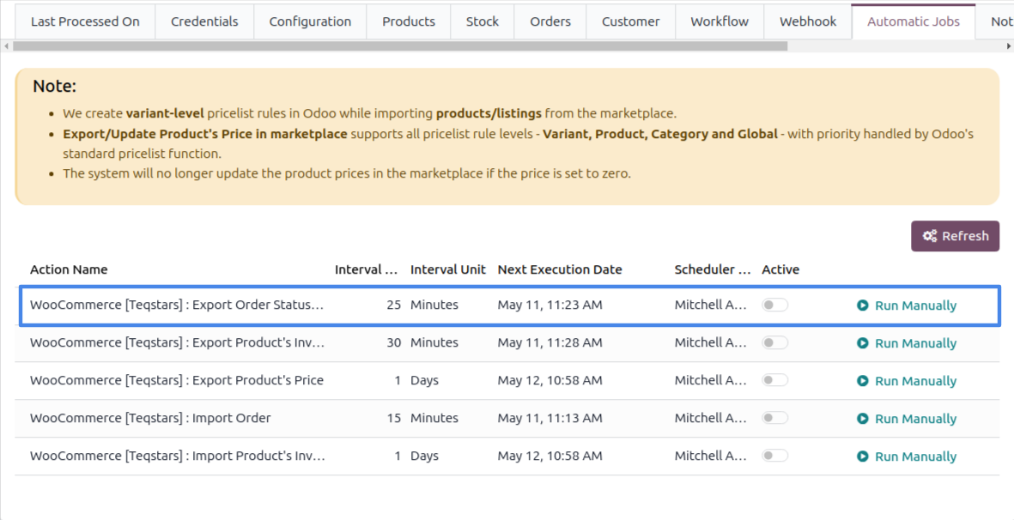The image size is (1014, 520).
Task: Click the scrollbar right arrow
Action: tap(1008, 45)
